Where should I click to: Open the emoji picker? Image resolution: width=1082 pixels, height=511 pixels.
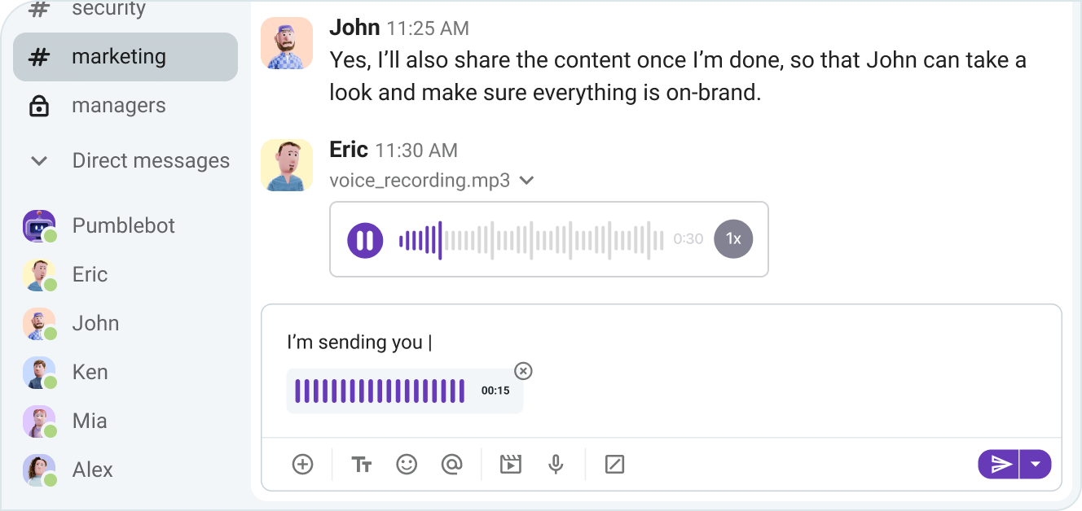click(x=407, y=465)
